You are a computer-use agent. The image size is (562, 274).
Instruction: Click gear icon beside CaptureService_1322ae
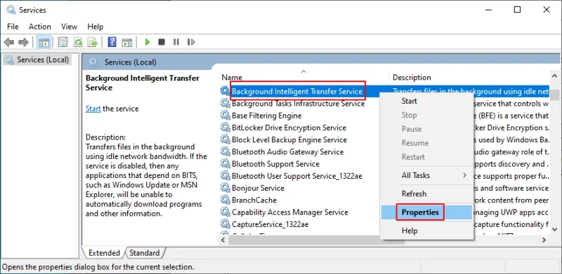[225, 224]
